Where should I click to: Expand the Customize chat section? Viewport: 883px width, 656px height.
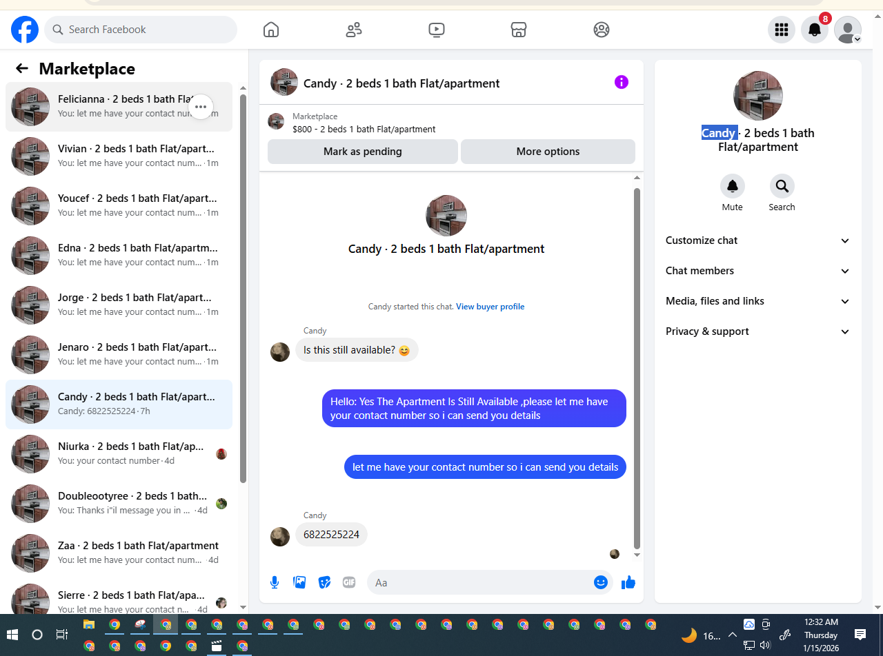(757, 240)
